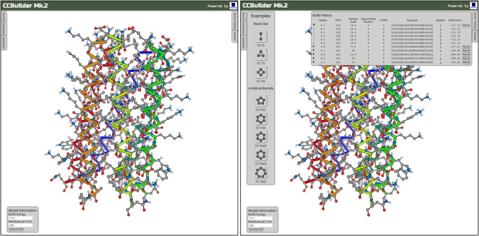Click Residues per Turn field in right window
Viewport: 479px width, 236px height.
tap(260, 225)
